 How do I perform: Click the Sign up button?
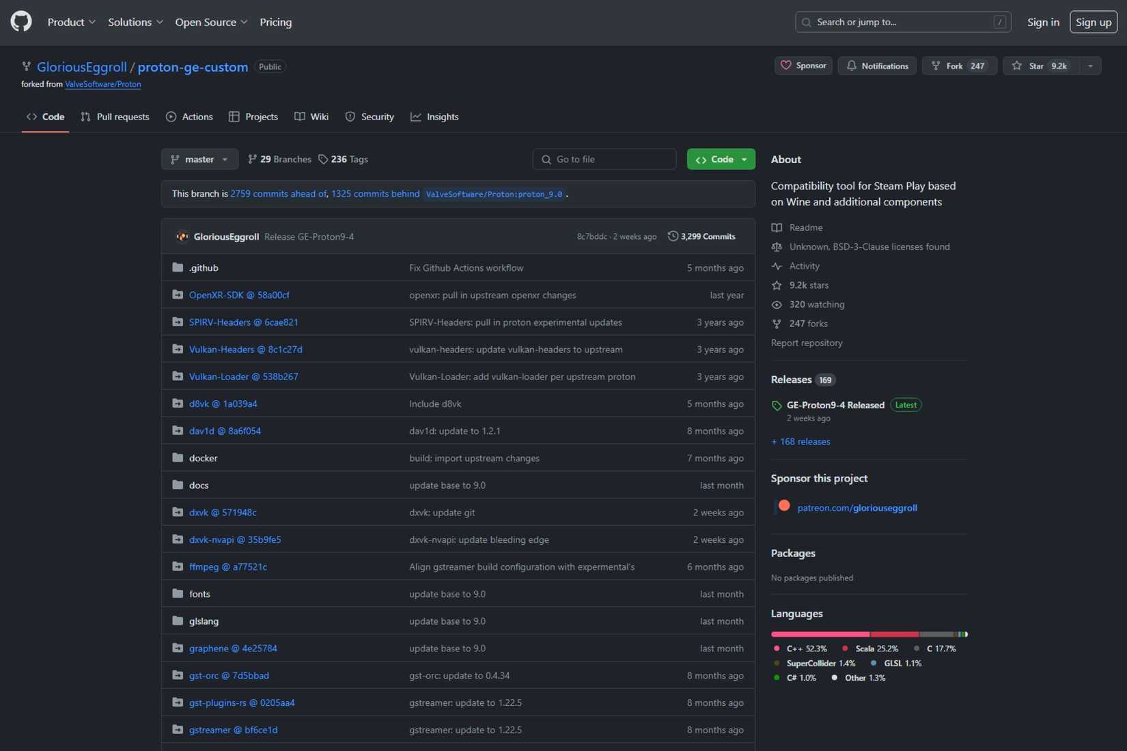(x=1094, y=21)
